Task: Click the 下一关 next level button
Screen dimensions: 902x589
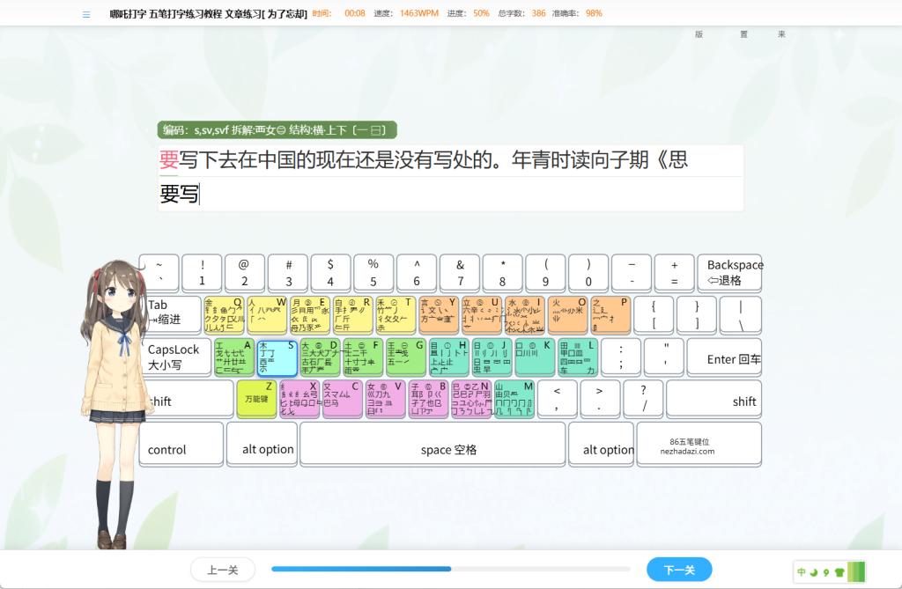Action: 678,570
